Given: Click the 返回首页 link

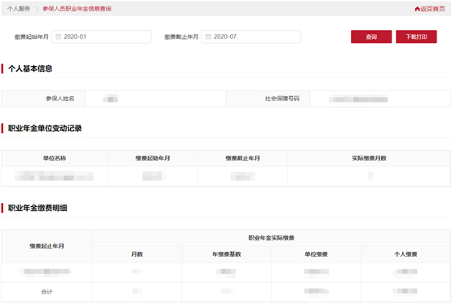Looking at the screenshot, I should coord(432,9).
